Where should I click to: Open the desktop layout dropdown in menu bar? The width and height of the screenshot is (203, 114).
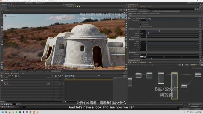pyautogui.click(x=29, y=3)
